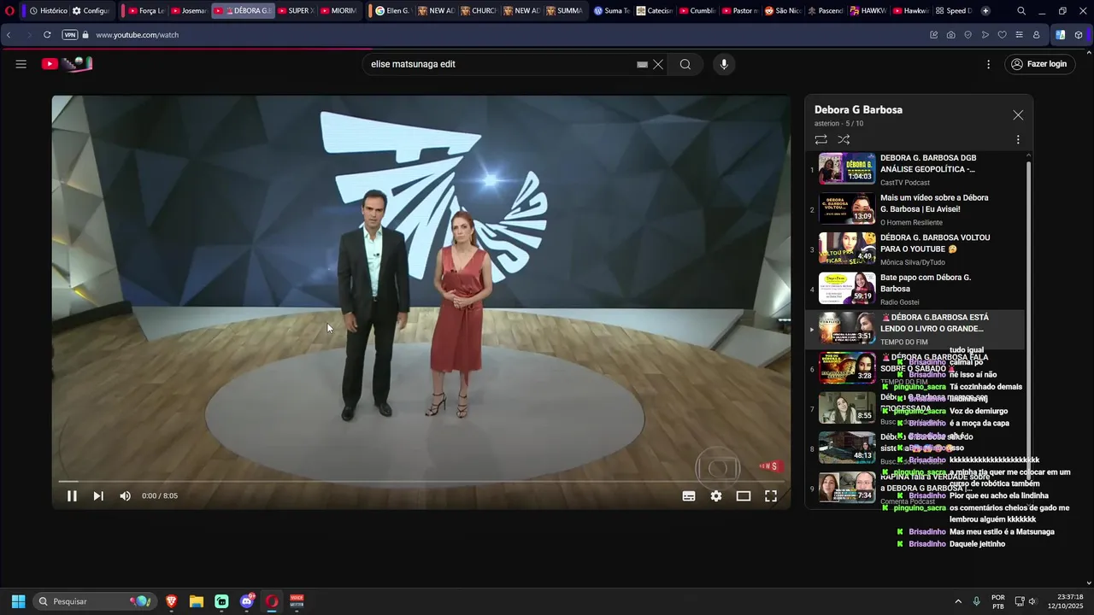
Task: Select the 8:55 playlist thumbnail
Action: 847,407
